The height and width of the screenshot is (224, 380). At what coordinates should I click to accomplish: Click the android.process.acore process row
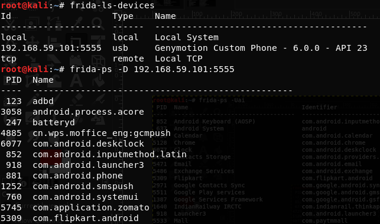click(72, 112)
